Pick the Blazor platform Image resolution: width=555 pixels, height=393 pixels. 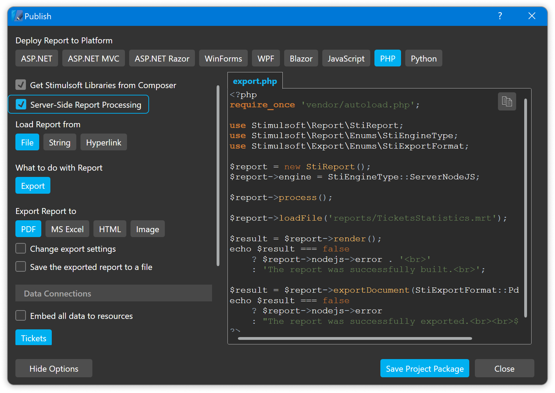[x=301, y=58]
